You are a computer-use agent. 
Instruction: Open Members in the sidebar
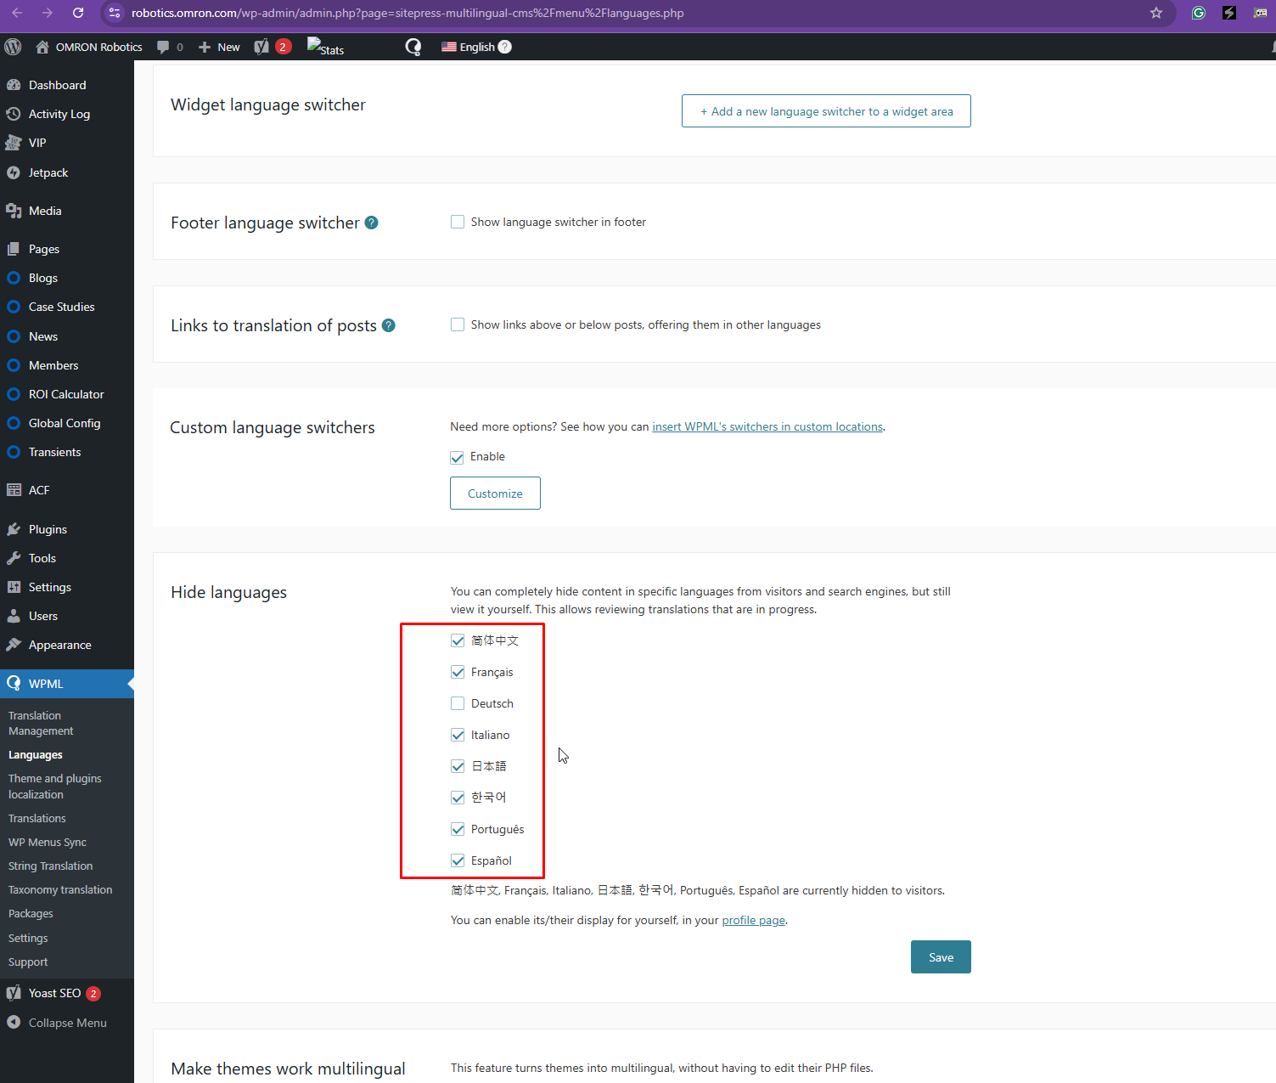pos(67,365)
